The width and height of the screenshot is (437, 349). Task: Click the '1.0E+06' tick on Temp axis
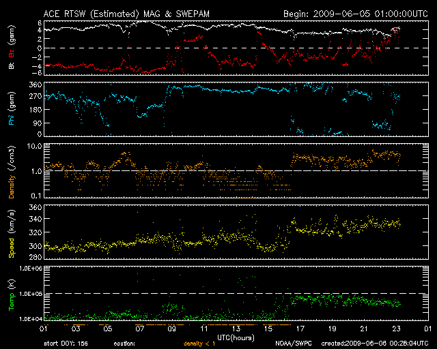pyautogui.click(x=31, y=269)
